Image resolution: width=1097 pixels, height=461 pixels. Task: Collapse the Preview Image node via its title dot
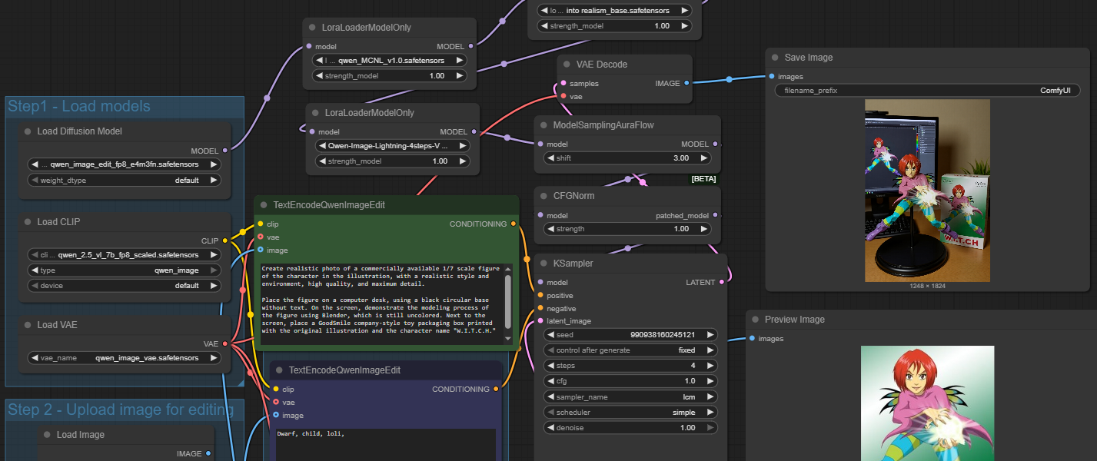point(755,320)
